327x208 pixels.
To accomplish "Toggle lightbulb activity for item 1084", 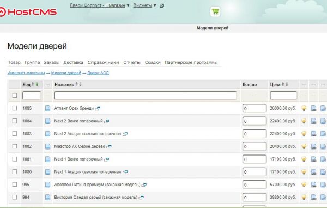I will 304,121.
